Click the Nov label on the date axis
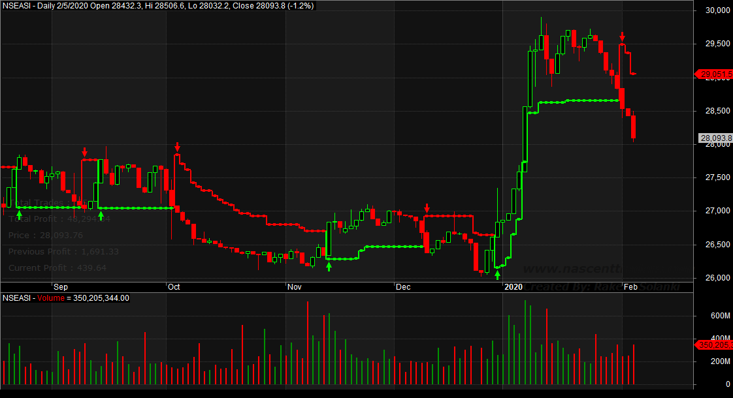 pyautogui.click(x=295, y=287)
